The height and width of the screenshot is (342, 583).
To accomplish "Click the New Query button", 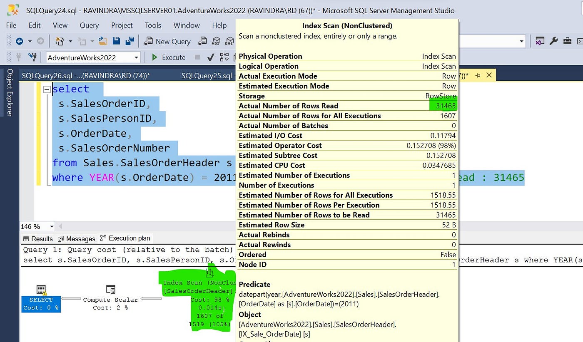I will coord(167,41).
